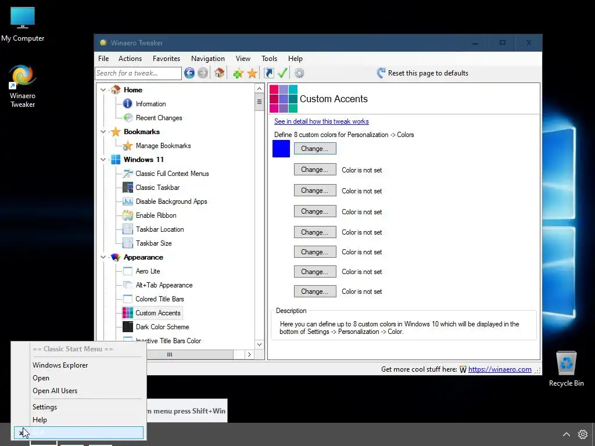Viewport: 595px width, 446px height.
Task: Open settings with the grey gear toolbar icon
Action: point(299,73)
